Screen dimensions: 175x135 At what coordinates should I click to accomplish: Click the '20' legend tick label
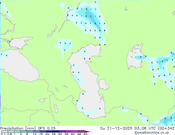[x=47, y=134]
